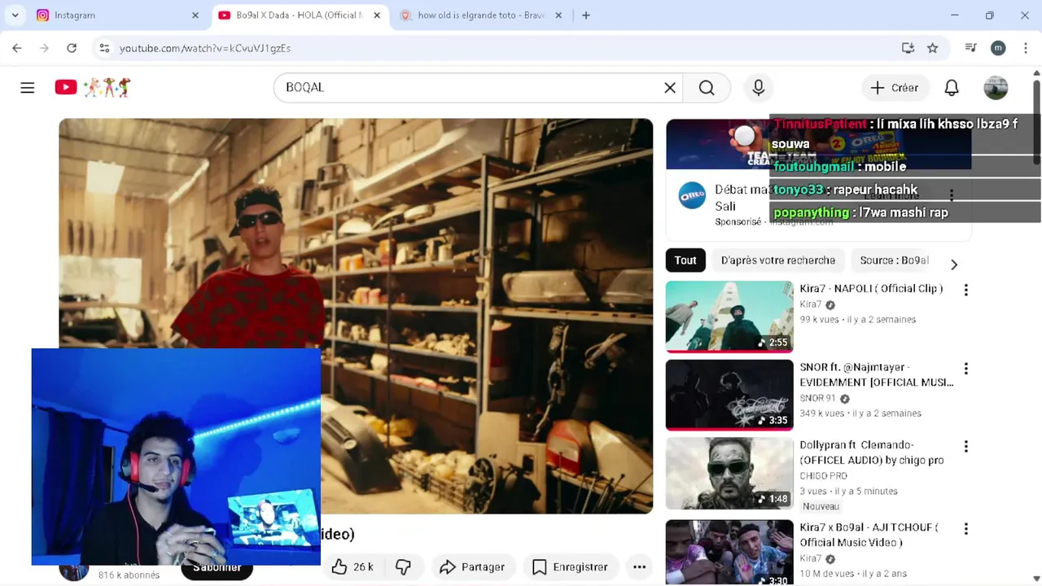Open browser profile 'm' icon
1042x586 pixels.
(998, 48)
